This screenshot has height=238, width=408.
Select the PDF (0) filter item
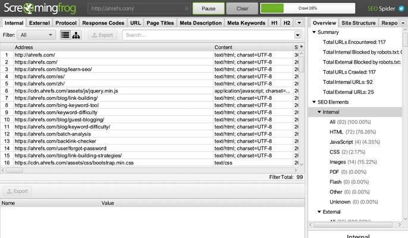[x=348, y=172]
